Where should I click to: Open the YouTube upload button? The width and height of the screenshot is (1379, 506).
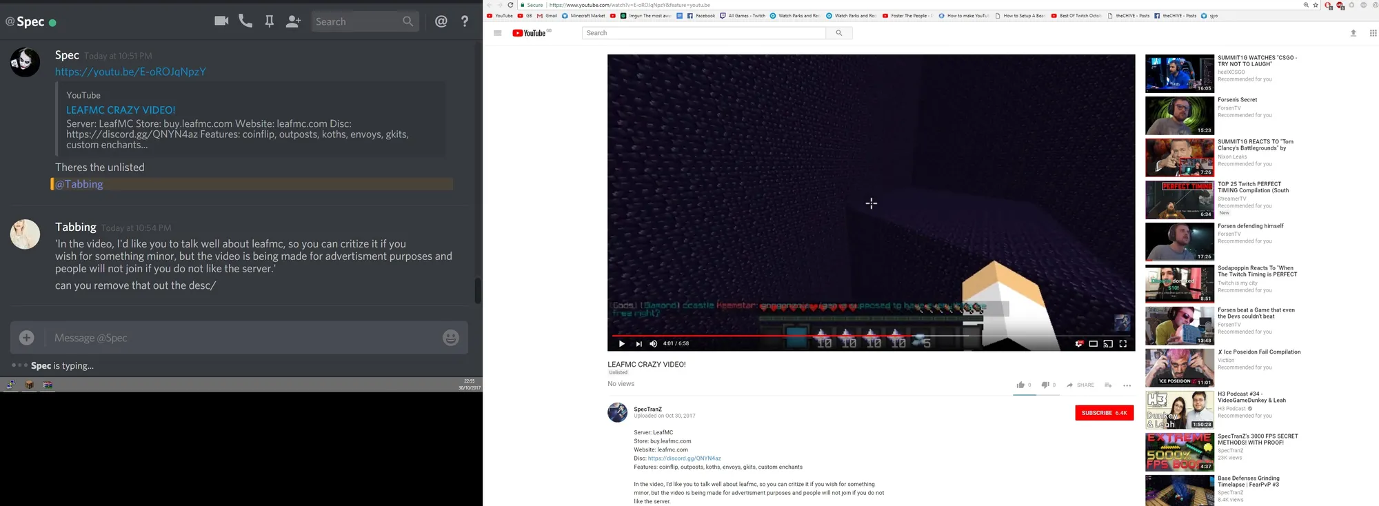pos(1353,33)
